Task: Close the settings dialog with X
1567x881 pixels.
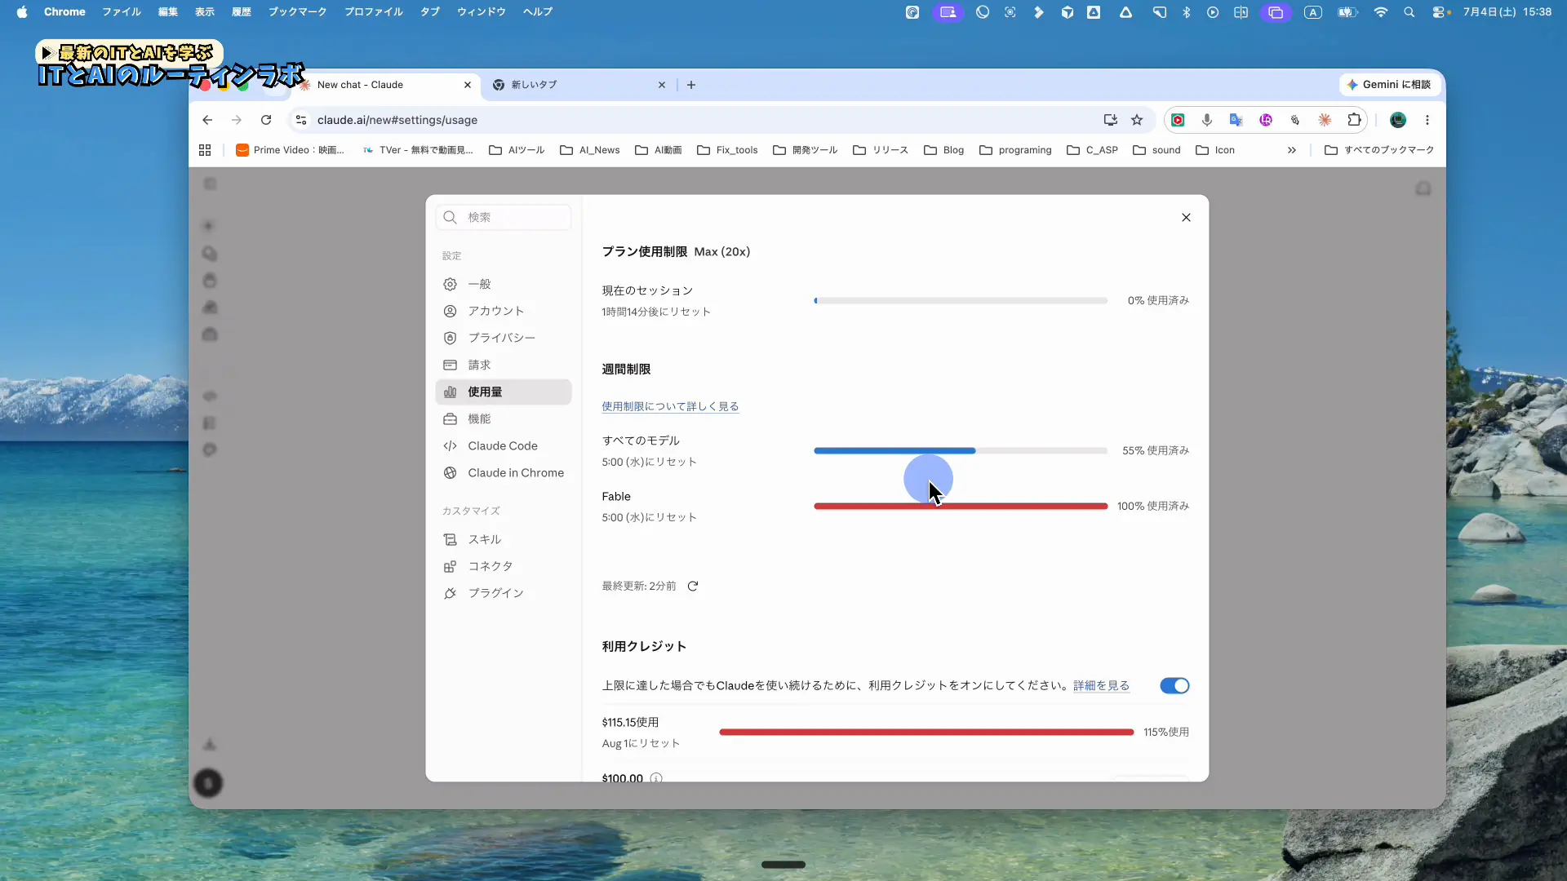Action: 1186,217
